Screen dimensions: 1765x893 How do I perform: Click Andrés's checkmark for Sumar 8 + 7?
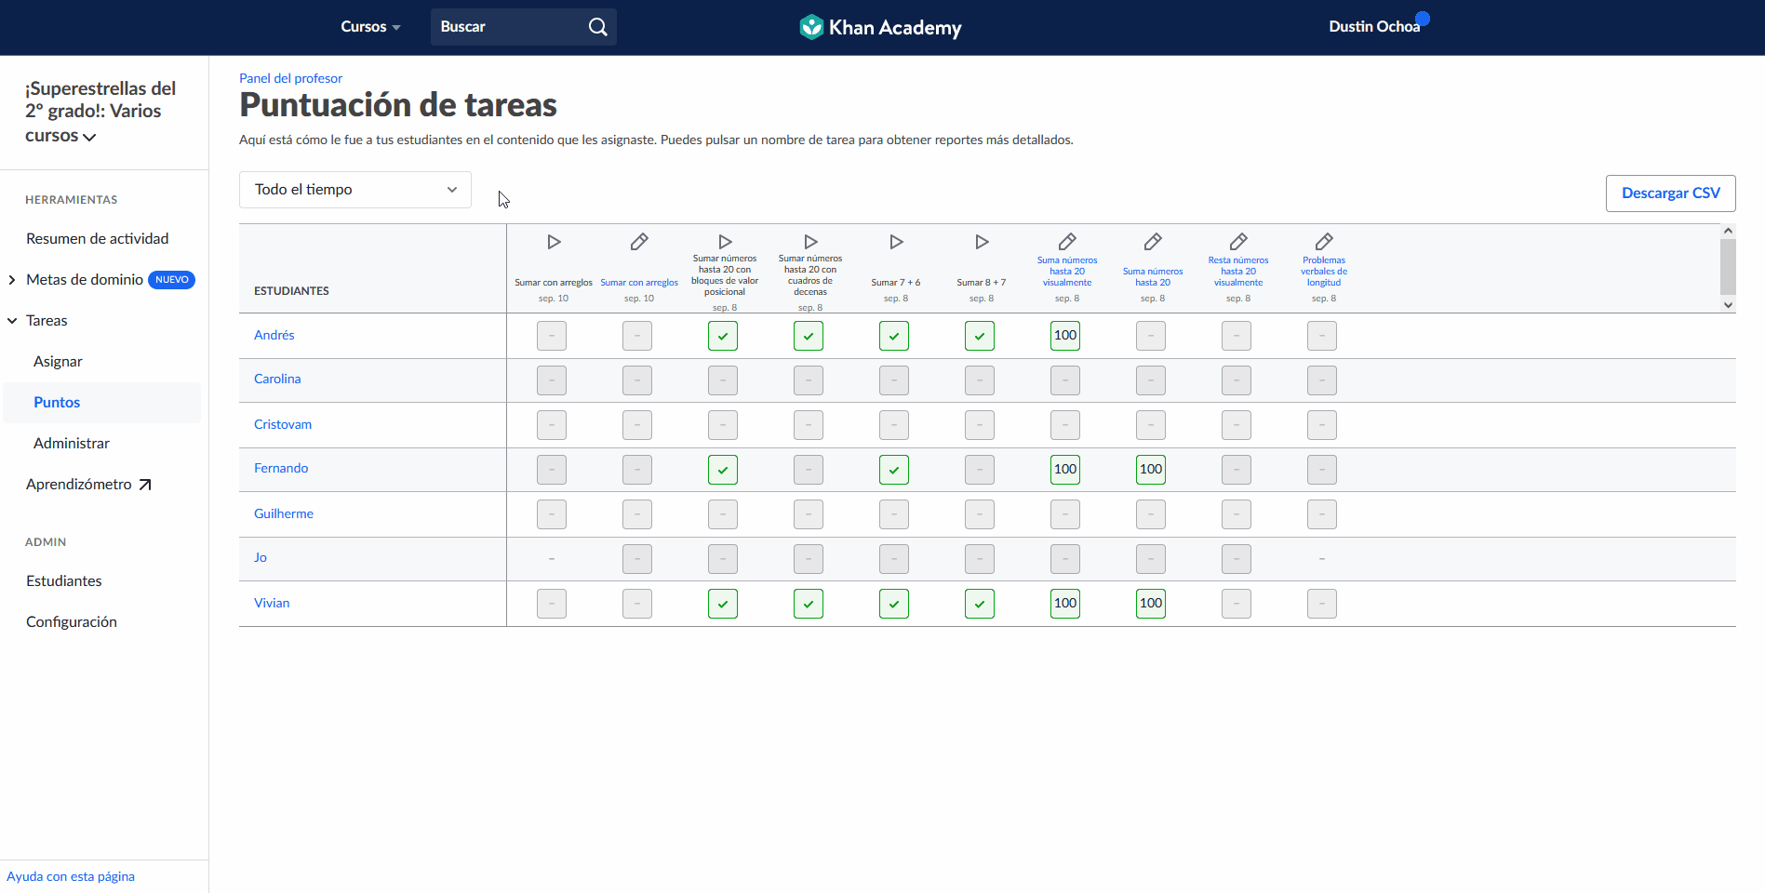coord(980,336)
